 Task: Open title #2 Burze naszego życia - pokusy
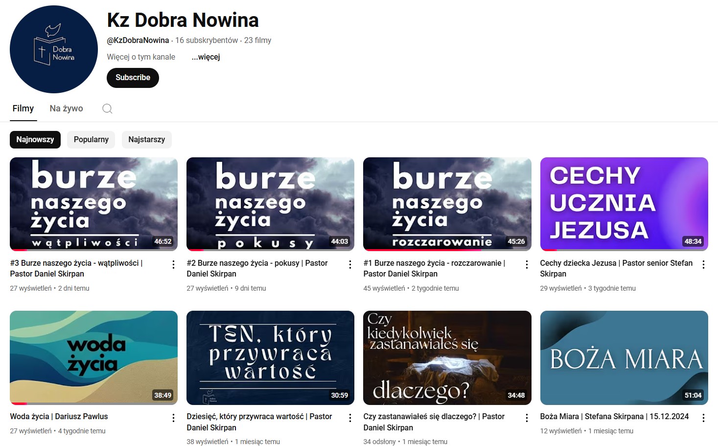pos(257,268)
